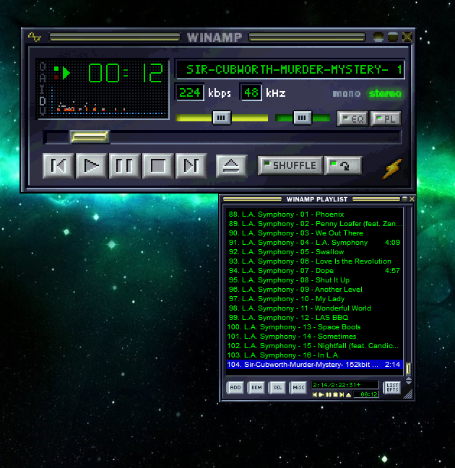The width and height of the screenshot is (455, 468).
Task: Select track 101 Sometimes
Action: click(315, 337)
